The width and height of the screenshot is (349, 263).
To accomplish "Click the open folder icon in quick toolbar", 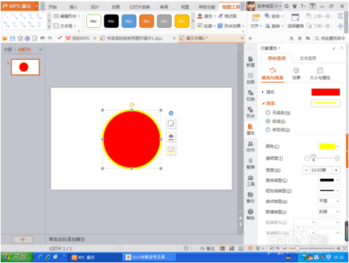I will [5, 38].
